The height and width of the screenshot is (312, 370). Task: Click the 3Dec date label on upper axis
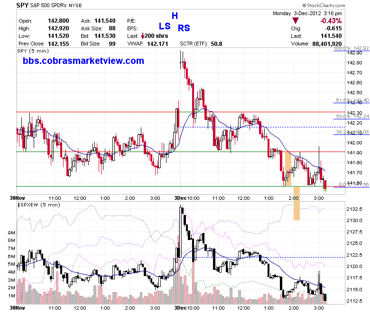180,198
